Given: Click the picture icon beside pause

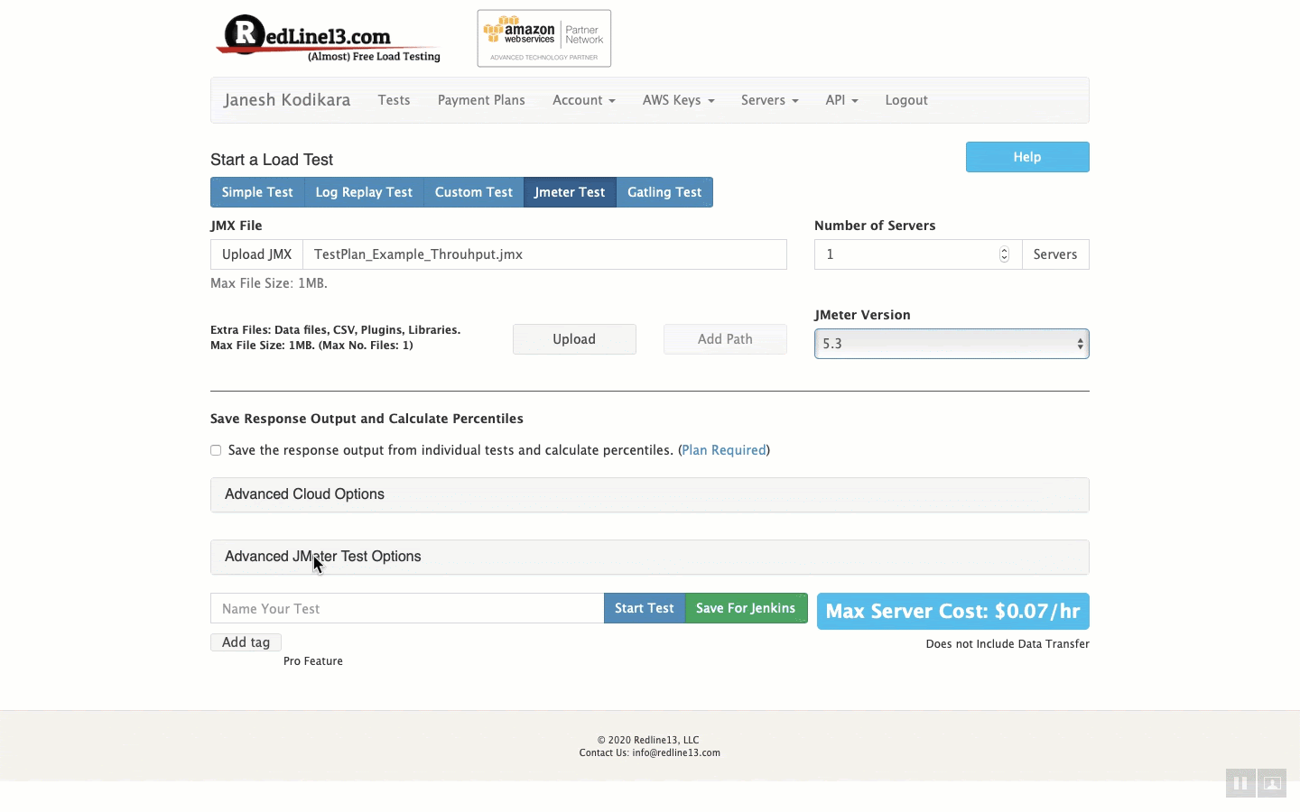Looking at the screenshot, I should [1272, 783].
